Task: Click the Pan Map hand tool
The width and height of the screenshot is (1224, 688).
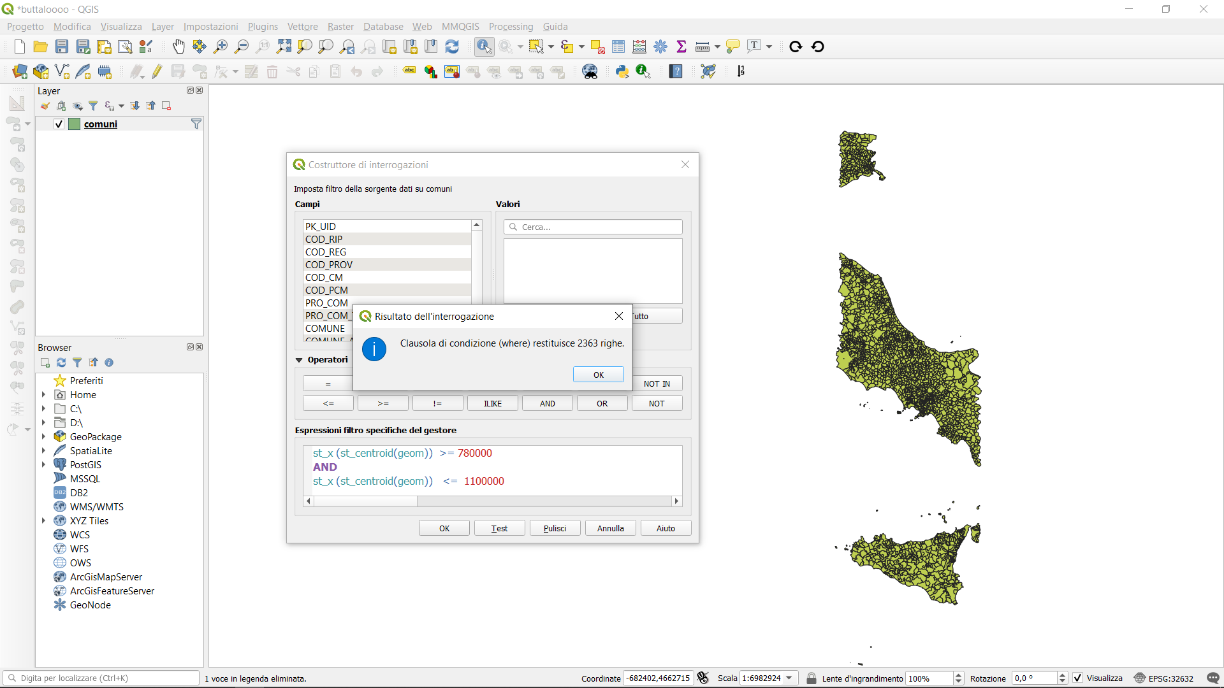Action: [178, 47]
